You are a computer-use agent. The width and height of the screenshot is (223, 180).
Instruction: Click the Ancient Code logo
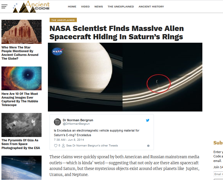[31, 7]
